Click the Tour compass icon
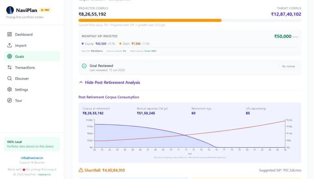 coord(9,101)
